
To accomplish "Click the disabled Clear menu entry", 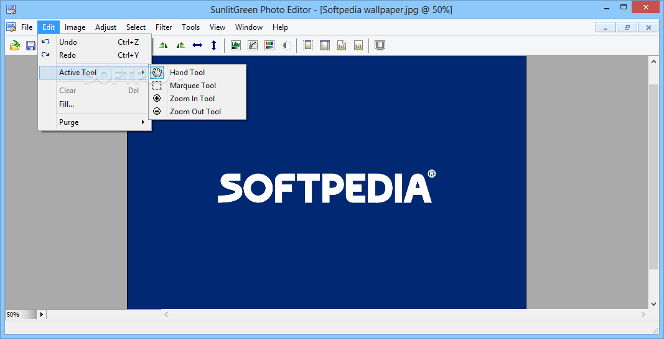I will point(95,91).
